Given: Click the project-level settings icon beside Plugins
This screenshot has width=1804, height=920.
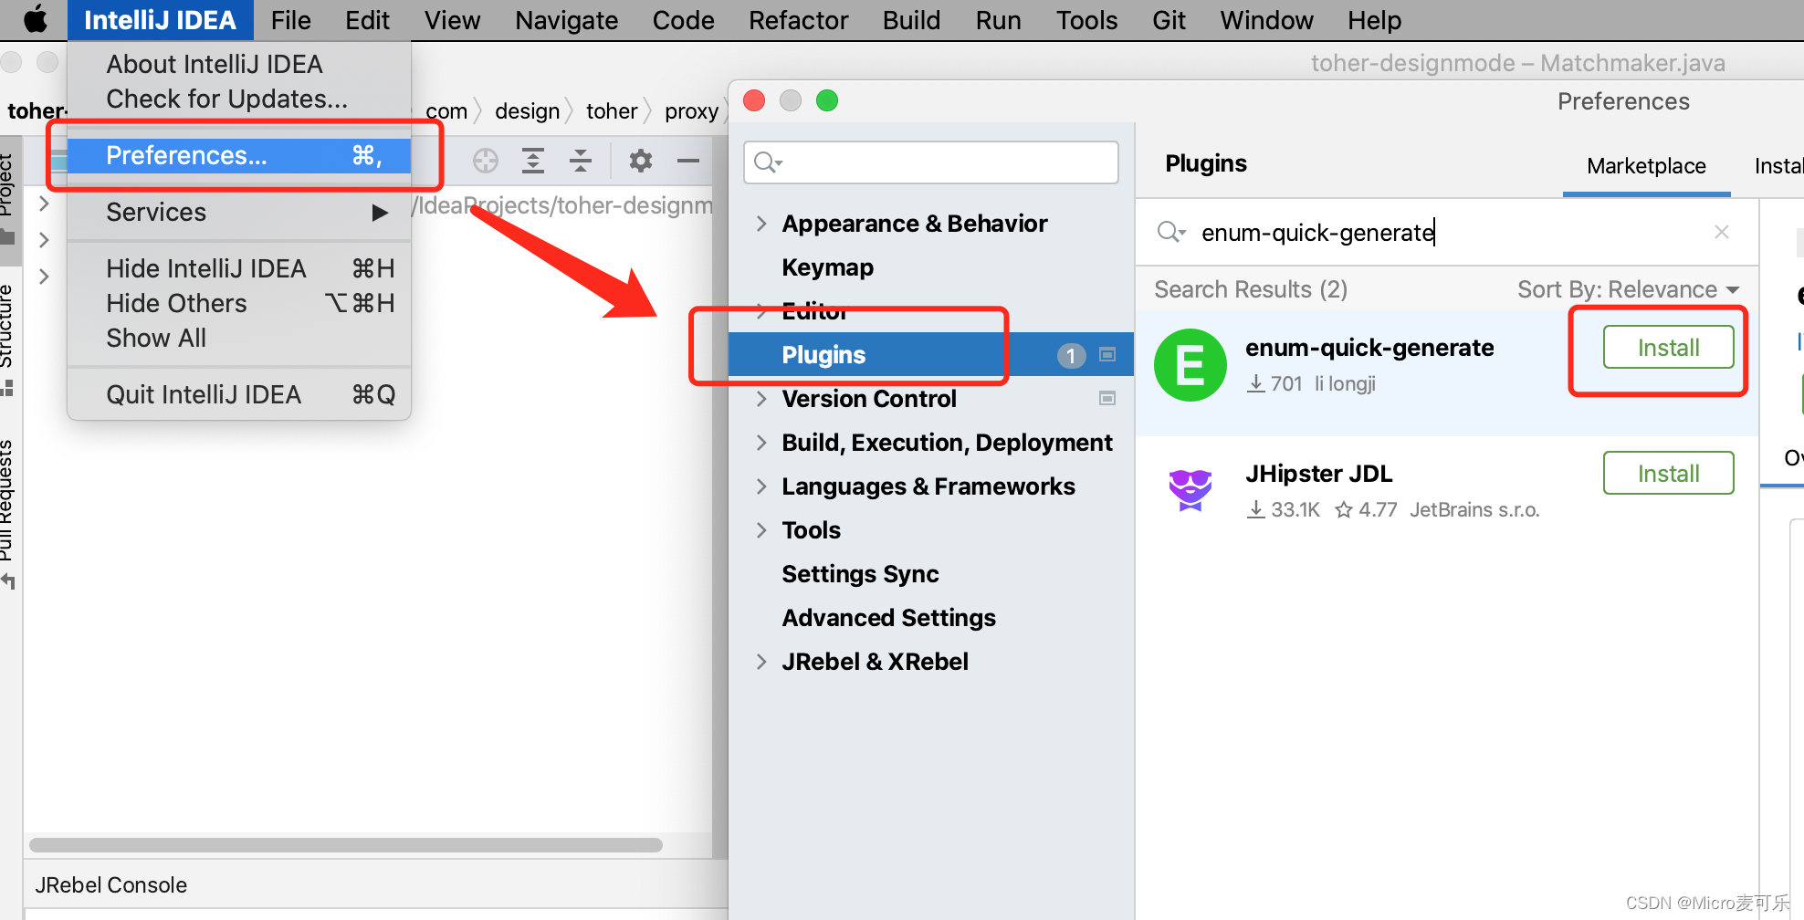Looking at the screenshot, I should [x=1107, y=354].
